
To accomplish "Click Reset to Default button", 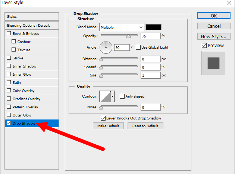I will coord(145,126).
